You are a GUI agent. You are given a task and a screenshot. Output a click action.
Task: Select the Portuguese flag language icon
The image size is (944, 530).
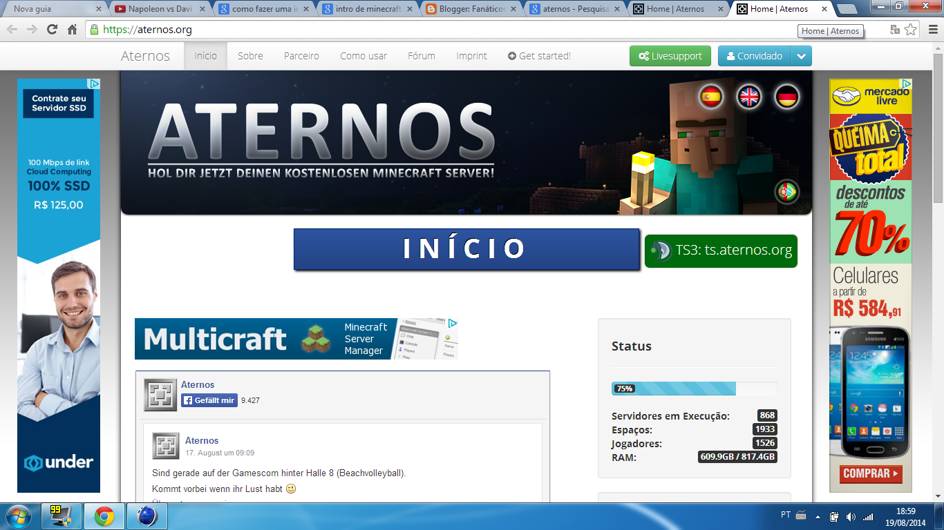786,191
